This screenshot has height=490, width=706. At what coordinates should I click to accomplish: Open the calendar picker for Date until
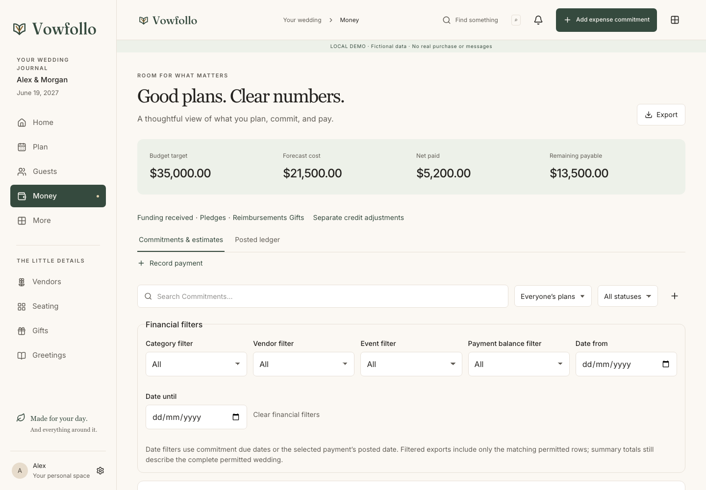[236, 417]
